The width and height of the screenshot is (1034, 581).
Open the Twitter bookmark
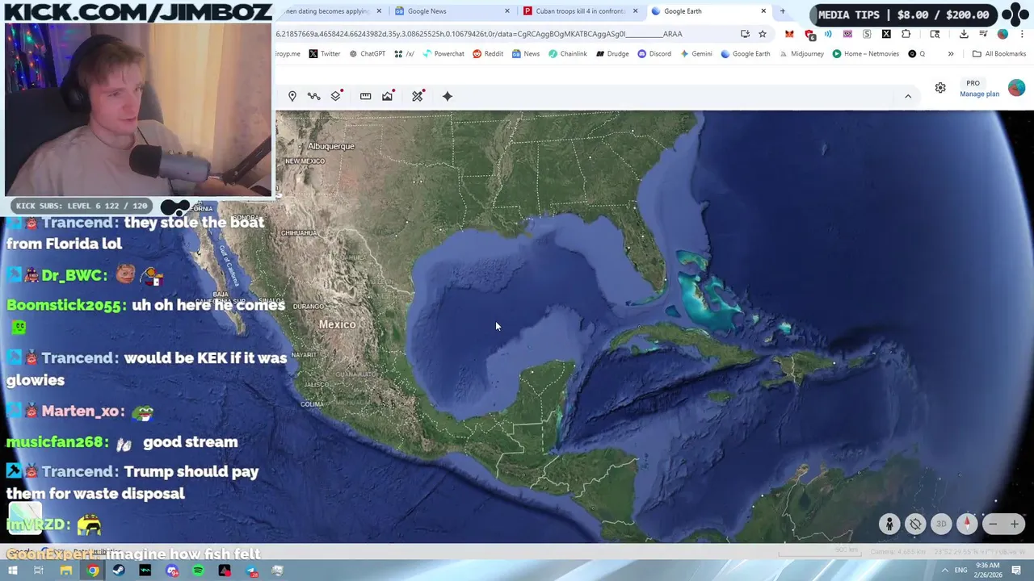324,54
